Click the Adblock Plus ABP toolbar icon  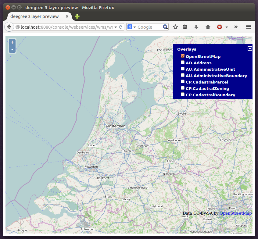click(219, 27)
